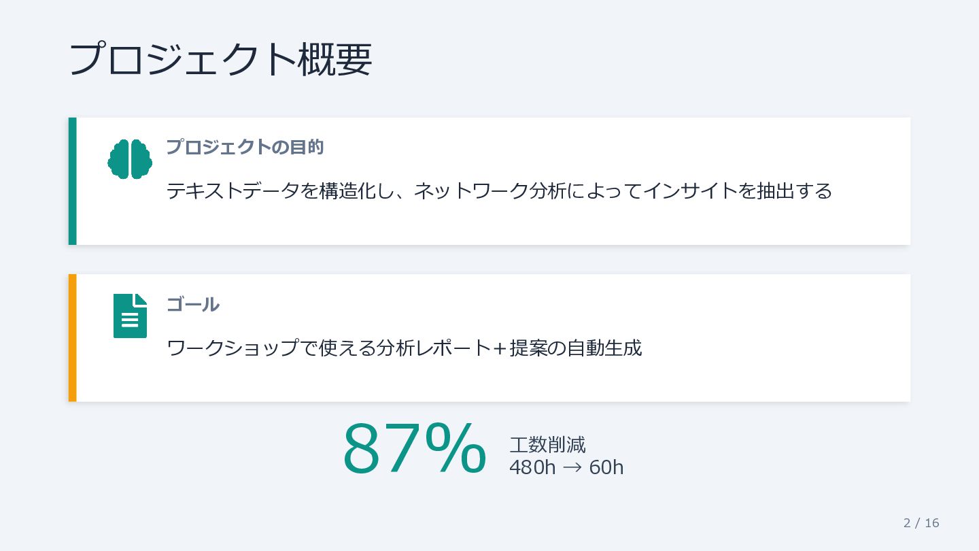
Task: Click the arrow between 480h and 60h
Action: coord(572,468)
